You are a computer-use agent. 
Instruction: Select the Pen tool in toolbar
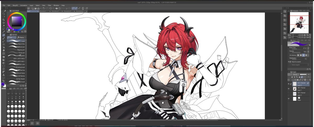(4, 35)
